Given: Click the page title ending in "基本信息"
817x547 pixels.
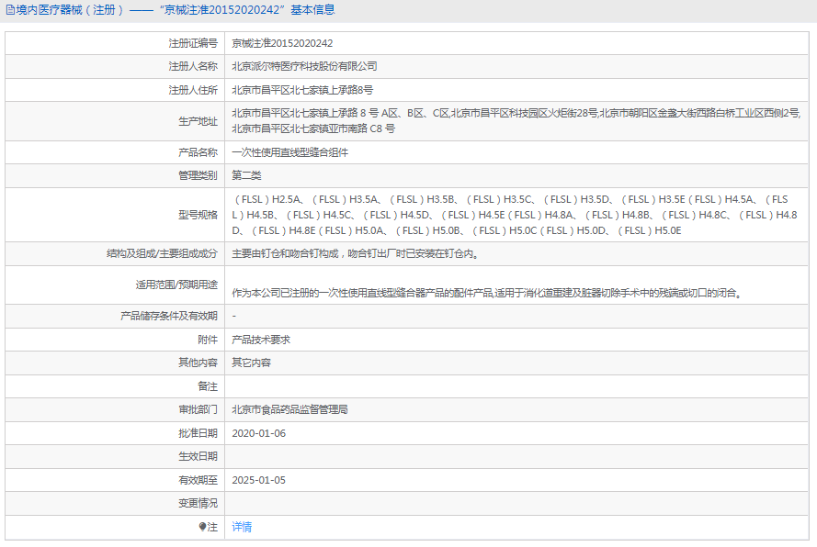Looking at the screenshot, I should point(176,10).
